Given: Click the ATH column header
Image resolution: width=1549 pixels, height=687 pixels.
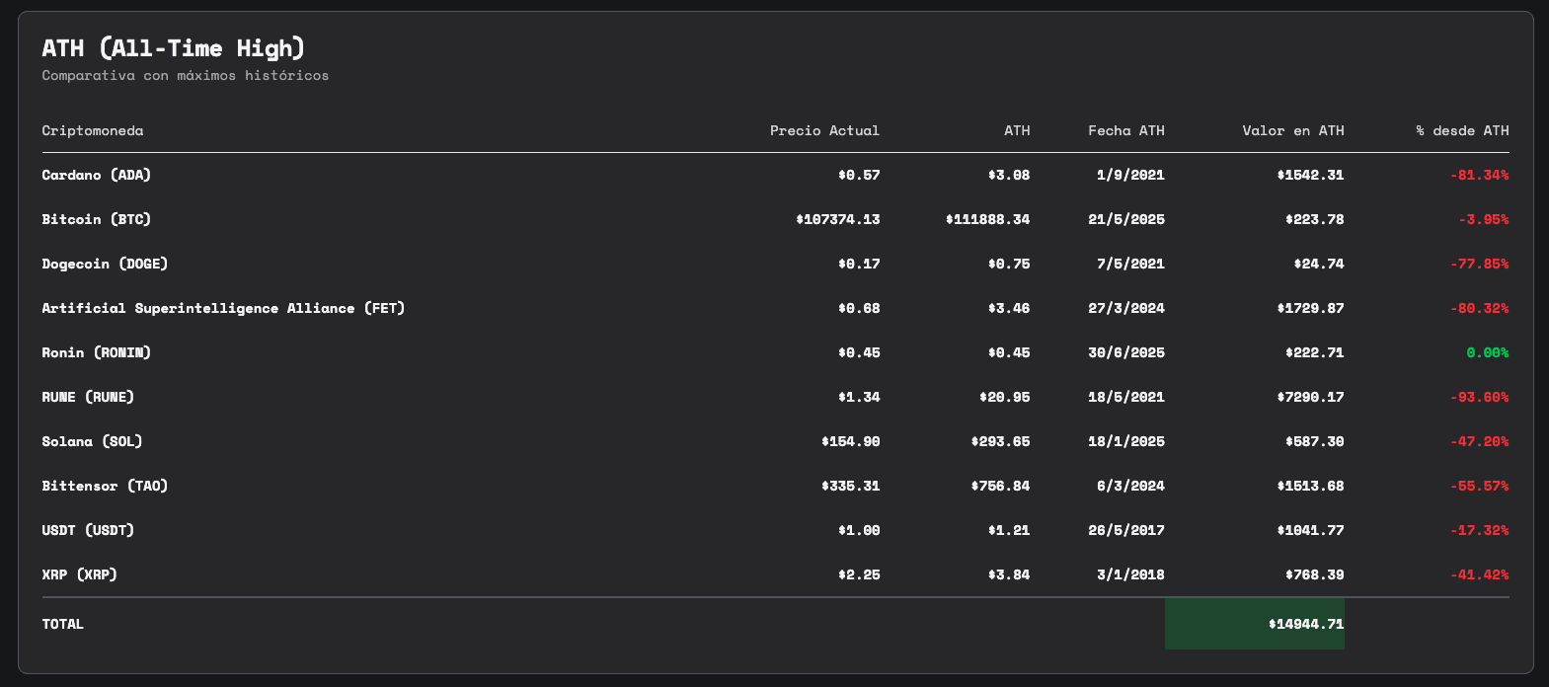Looking at the screenshot, I should (1017, 130).
